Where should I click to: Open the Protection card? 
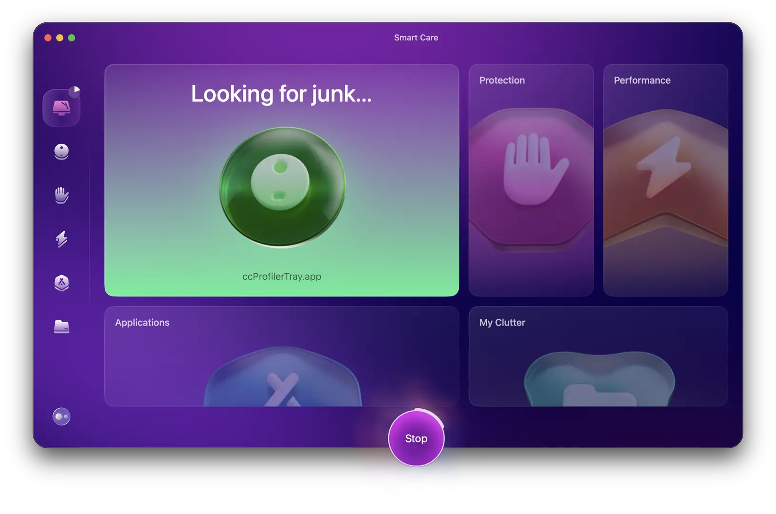point(531,180)
